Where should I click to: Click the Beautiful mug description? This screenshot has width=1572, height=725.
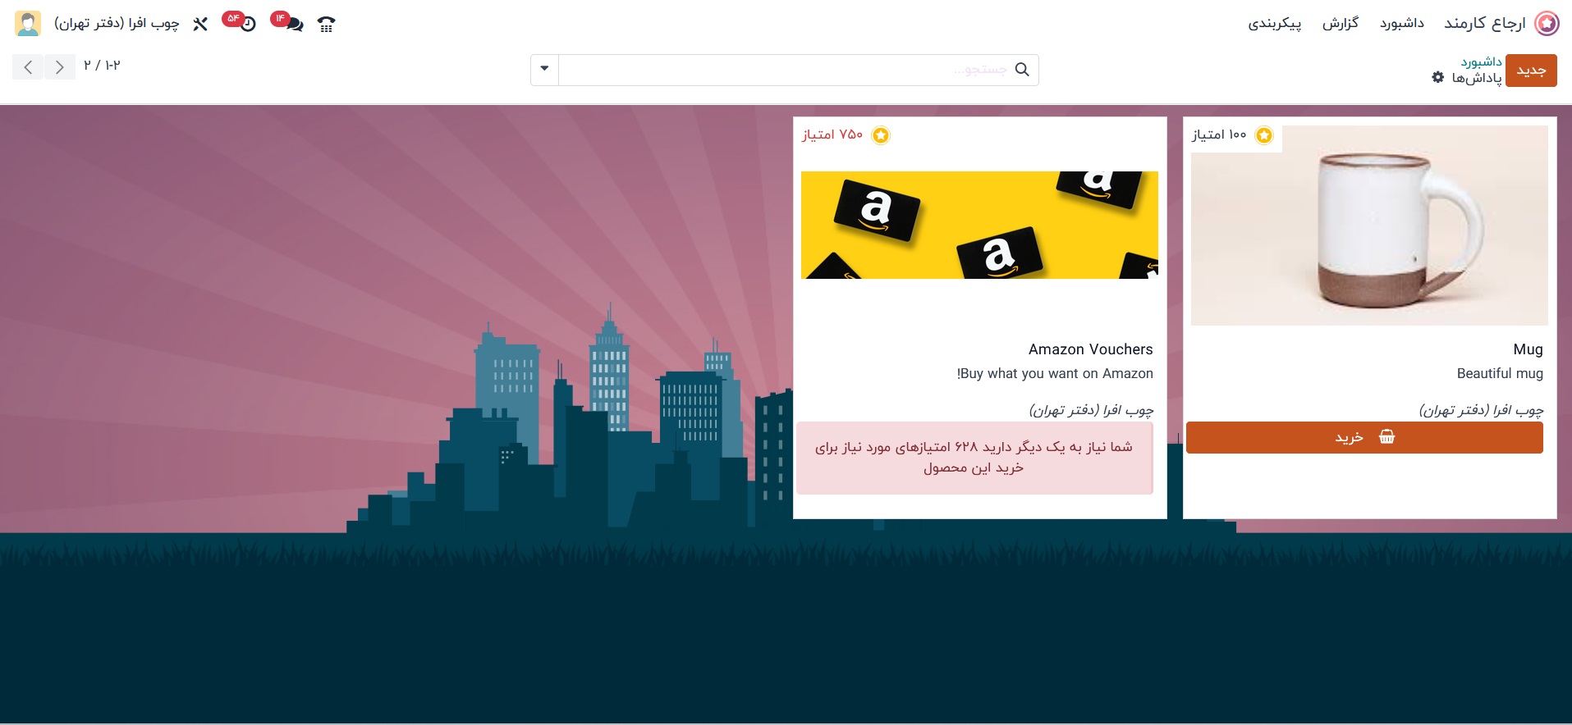tap(1500, 373)
